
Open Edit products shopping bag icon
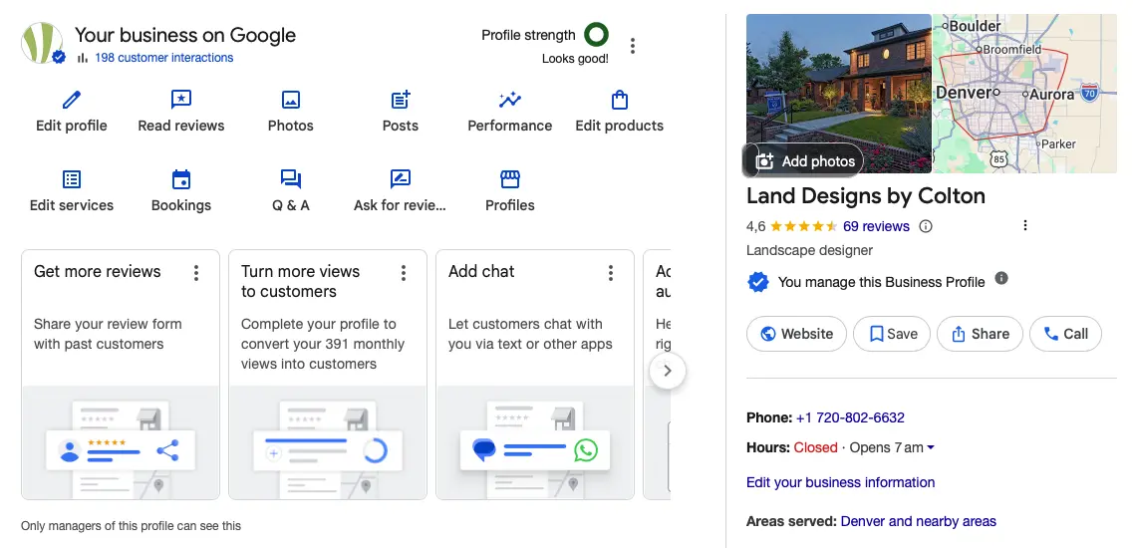click(619, 101)
